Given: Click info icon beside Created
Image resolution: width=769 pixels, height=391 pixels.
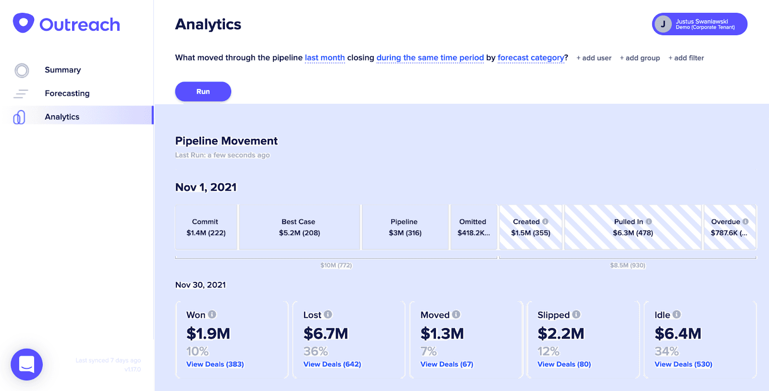Looking at the screenshot, I should pyautogui.click(x=545, y=221).
